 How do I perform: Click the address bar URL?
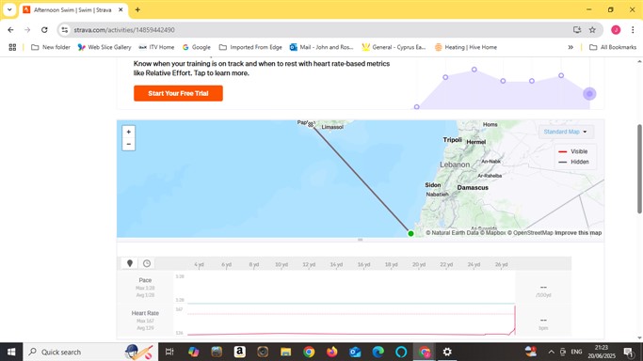(x=124, y=30)
